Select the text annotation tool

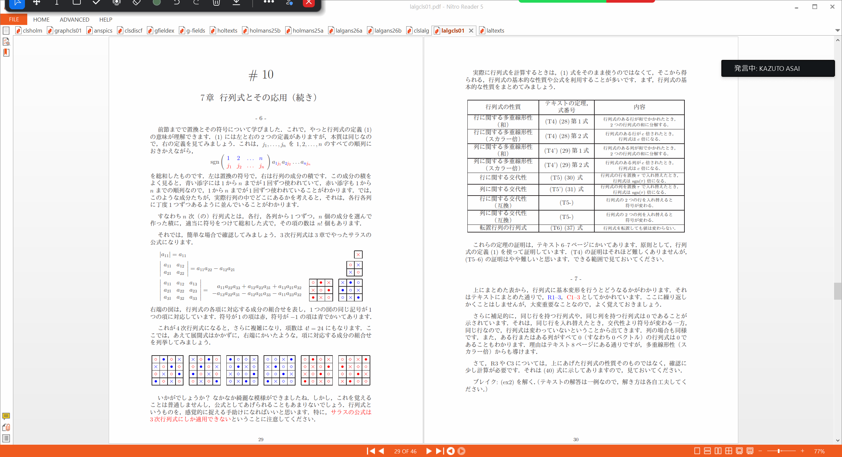pyautogui.click(x=57, y=2)
